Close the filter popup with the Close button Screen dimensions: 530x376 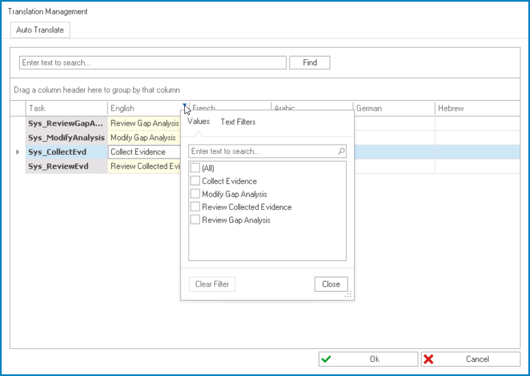click(331, 284)
